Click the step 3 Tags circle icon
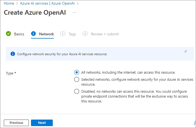The image size is (196, 128). pyautogui.click(x=63, y=34)
